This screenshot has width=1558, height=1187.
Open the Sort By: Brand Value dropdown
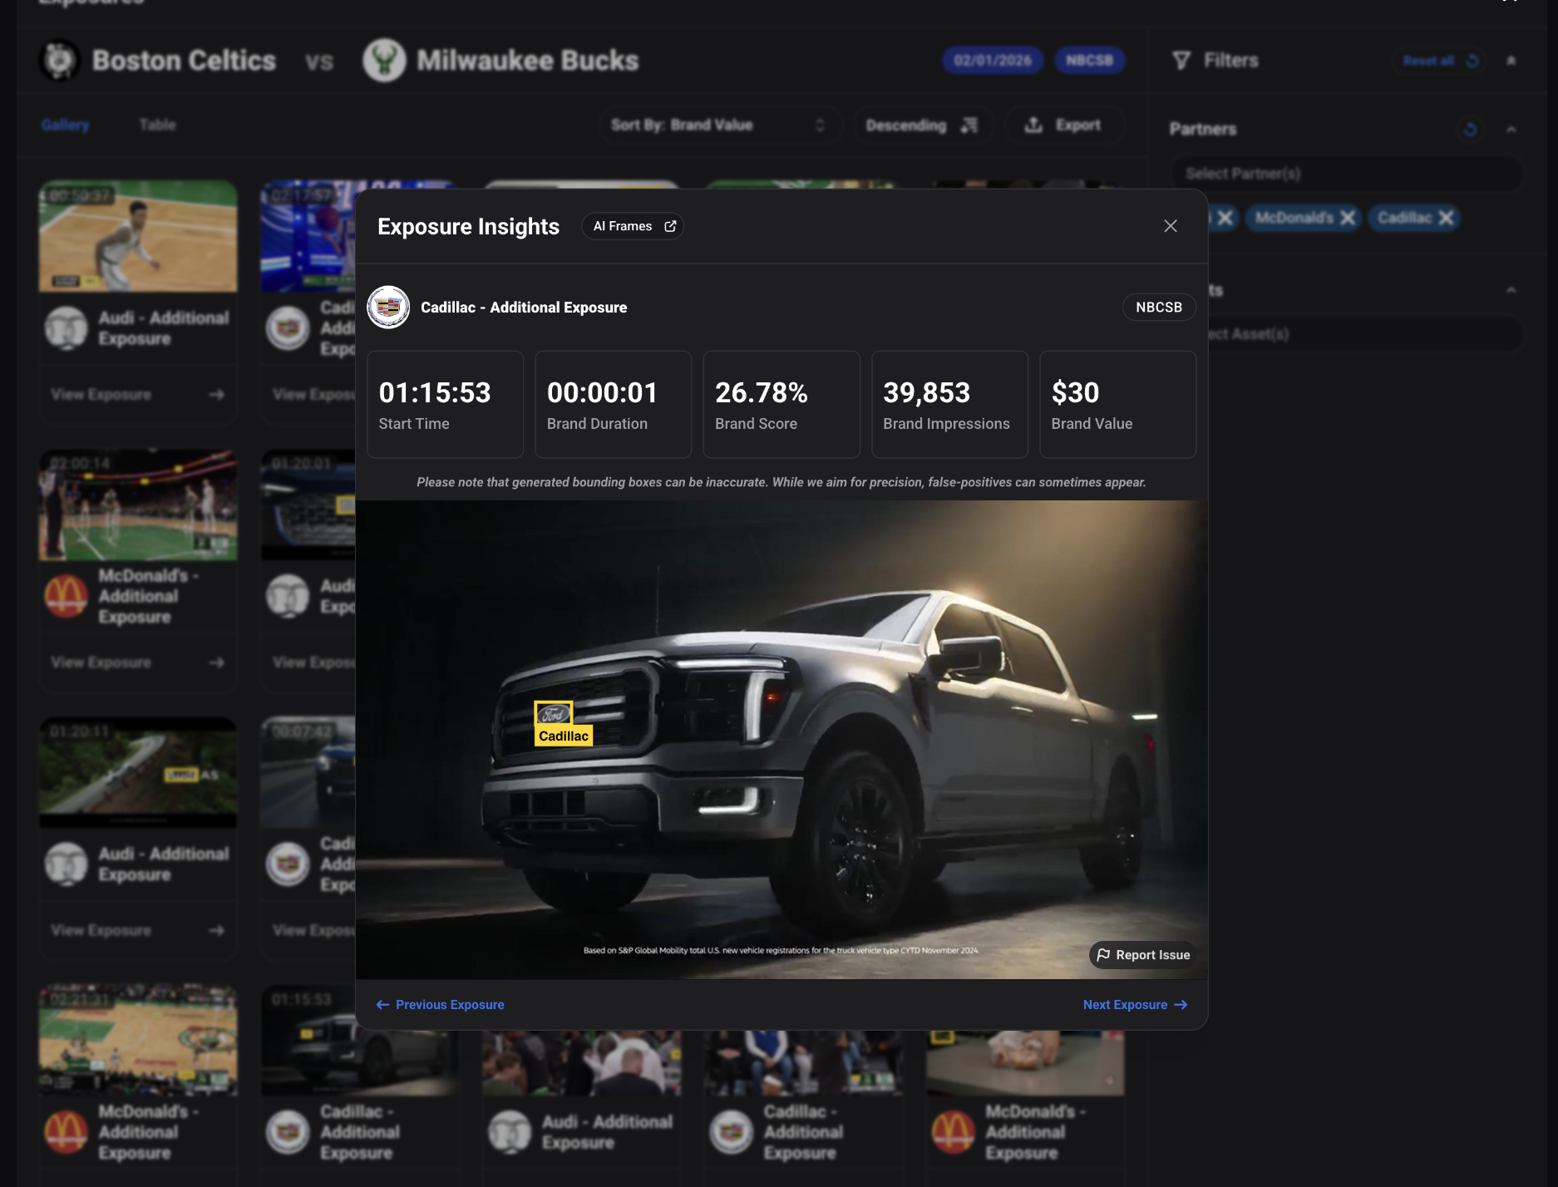[x=719, y=125]
